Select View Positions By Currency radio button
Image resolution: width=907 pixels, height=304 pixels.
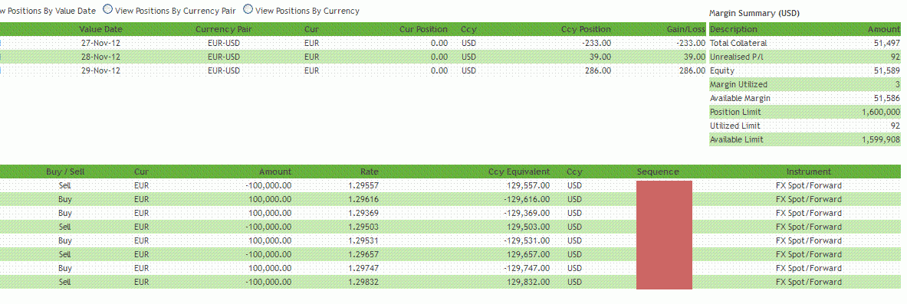[x=248, y=10]
